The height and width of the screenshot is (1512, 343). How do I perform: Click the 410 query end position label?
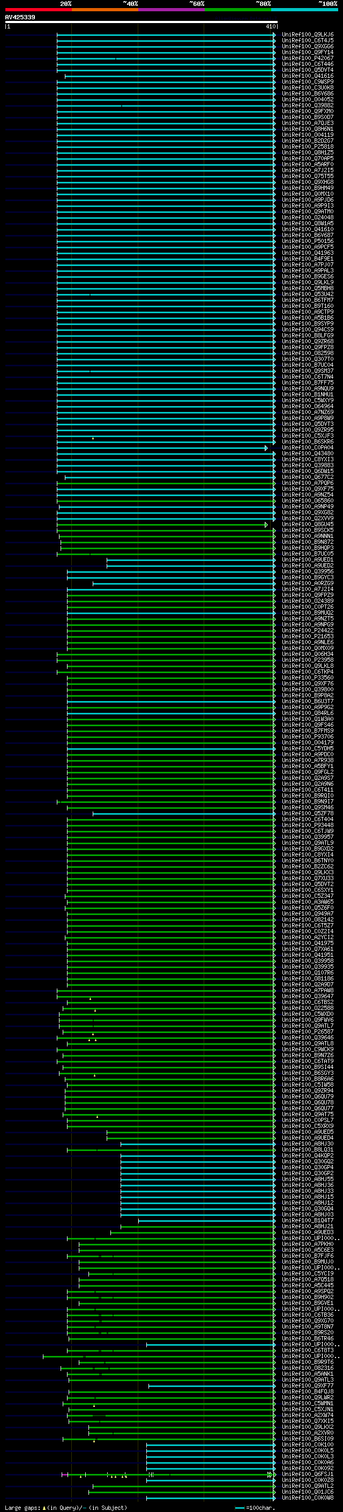270,26
